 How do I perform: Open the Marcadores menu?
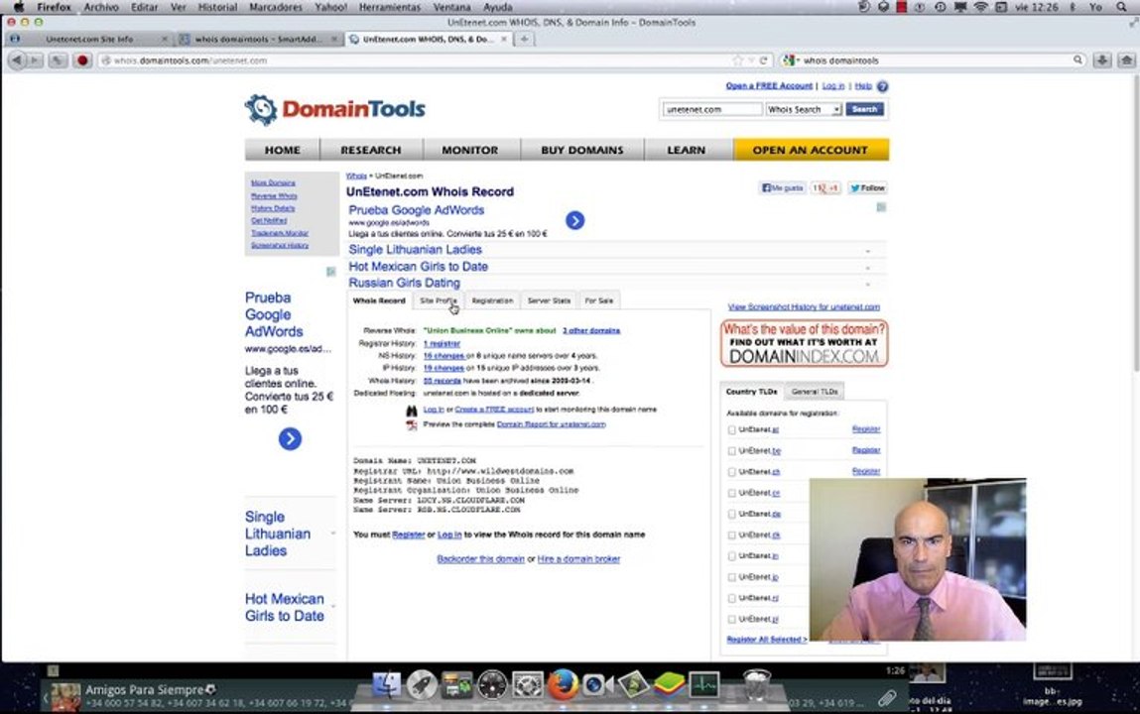tap(276, 7)
